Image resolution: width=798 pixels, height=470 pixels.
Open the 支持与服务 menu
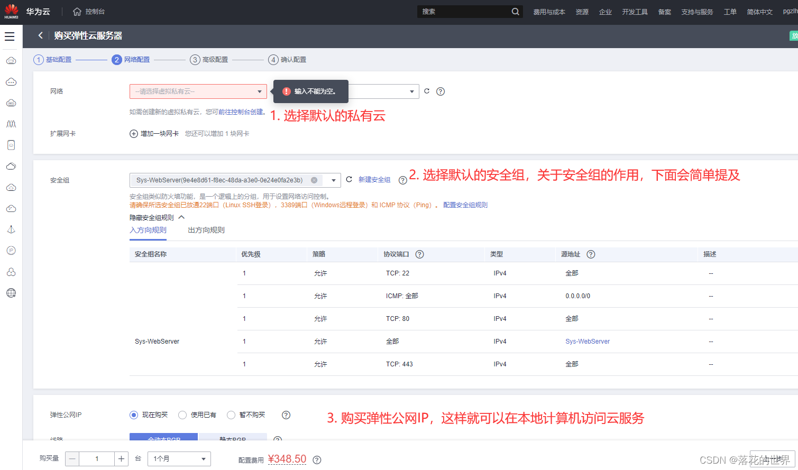click(697, 12)
